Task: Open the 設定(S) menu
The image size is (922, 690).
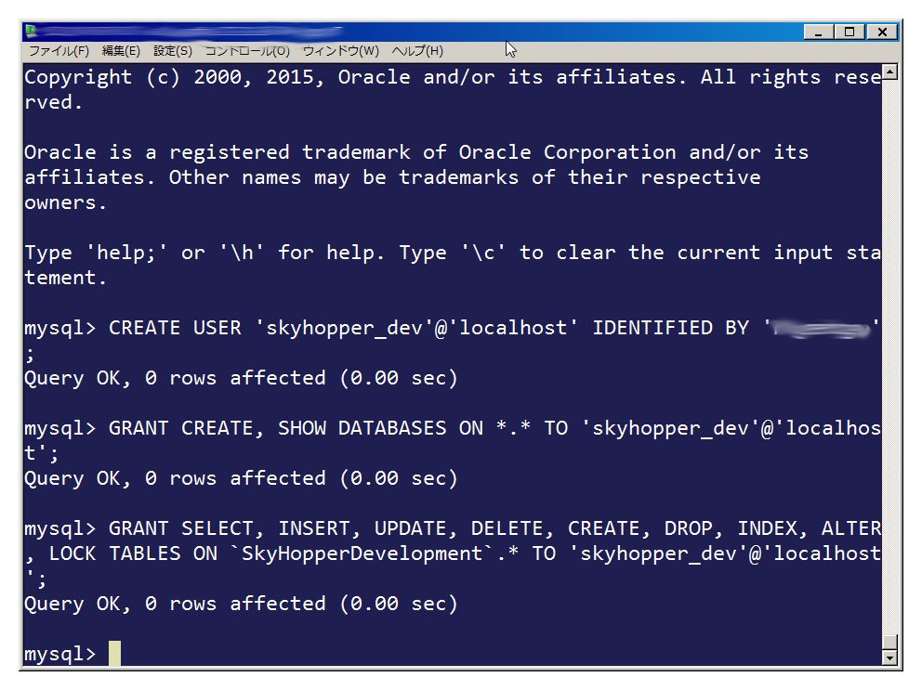Action: (x=173, y=51)
